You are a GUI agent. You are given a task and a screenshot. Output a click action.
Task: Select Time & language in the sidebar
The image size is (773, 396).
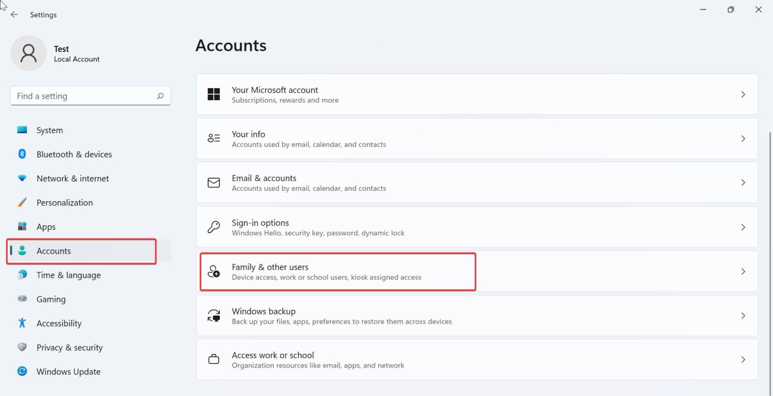coord(68,275)
